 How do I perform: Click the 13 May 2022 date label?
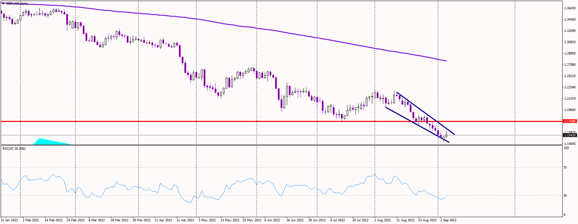[x=230, y=220]
